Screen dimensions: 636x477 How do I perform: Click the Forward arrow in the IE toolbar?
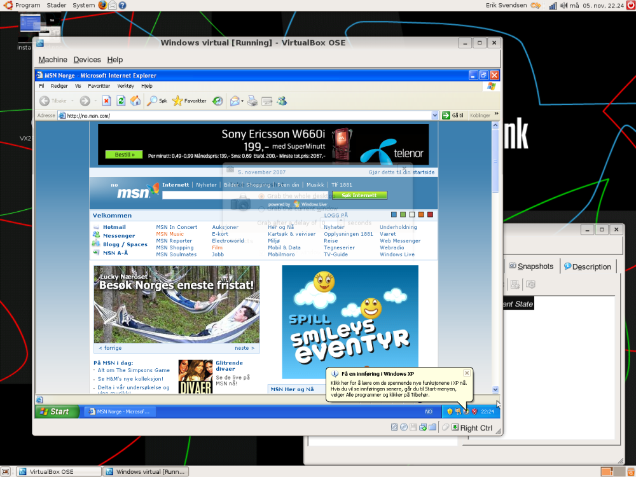[85, 101]
